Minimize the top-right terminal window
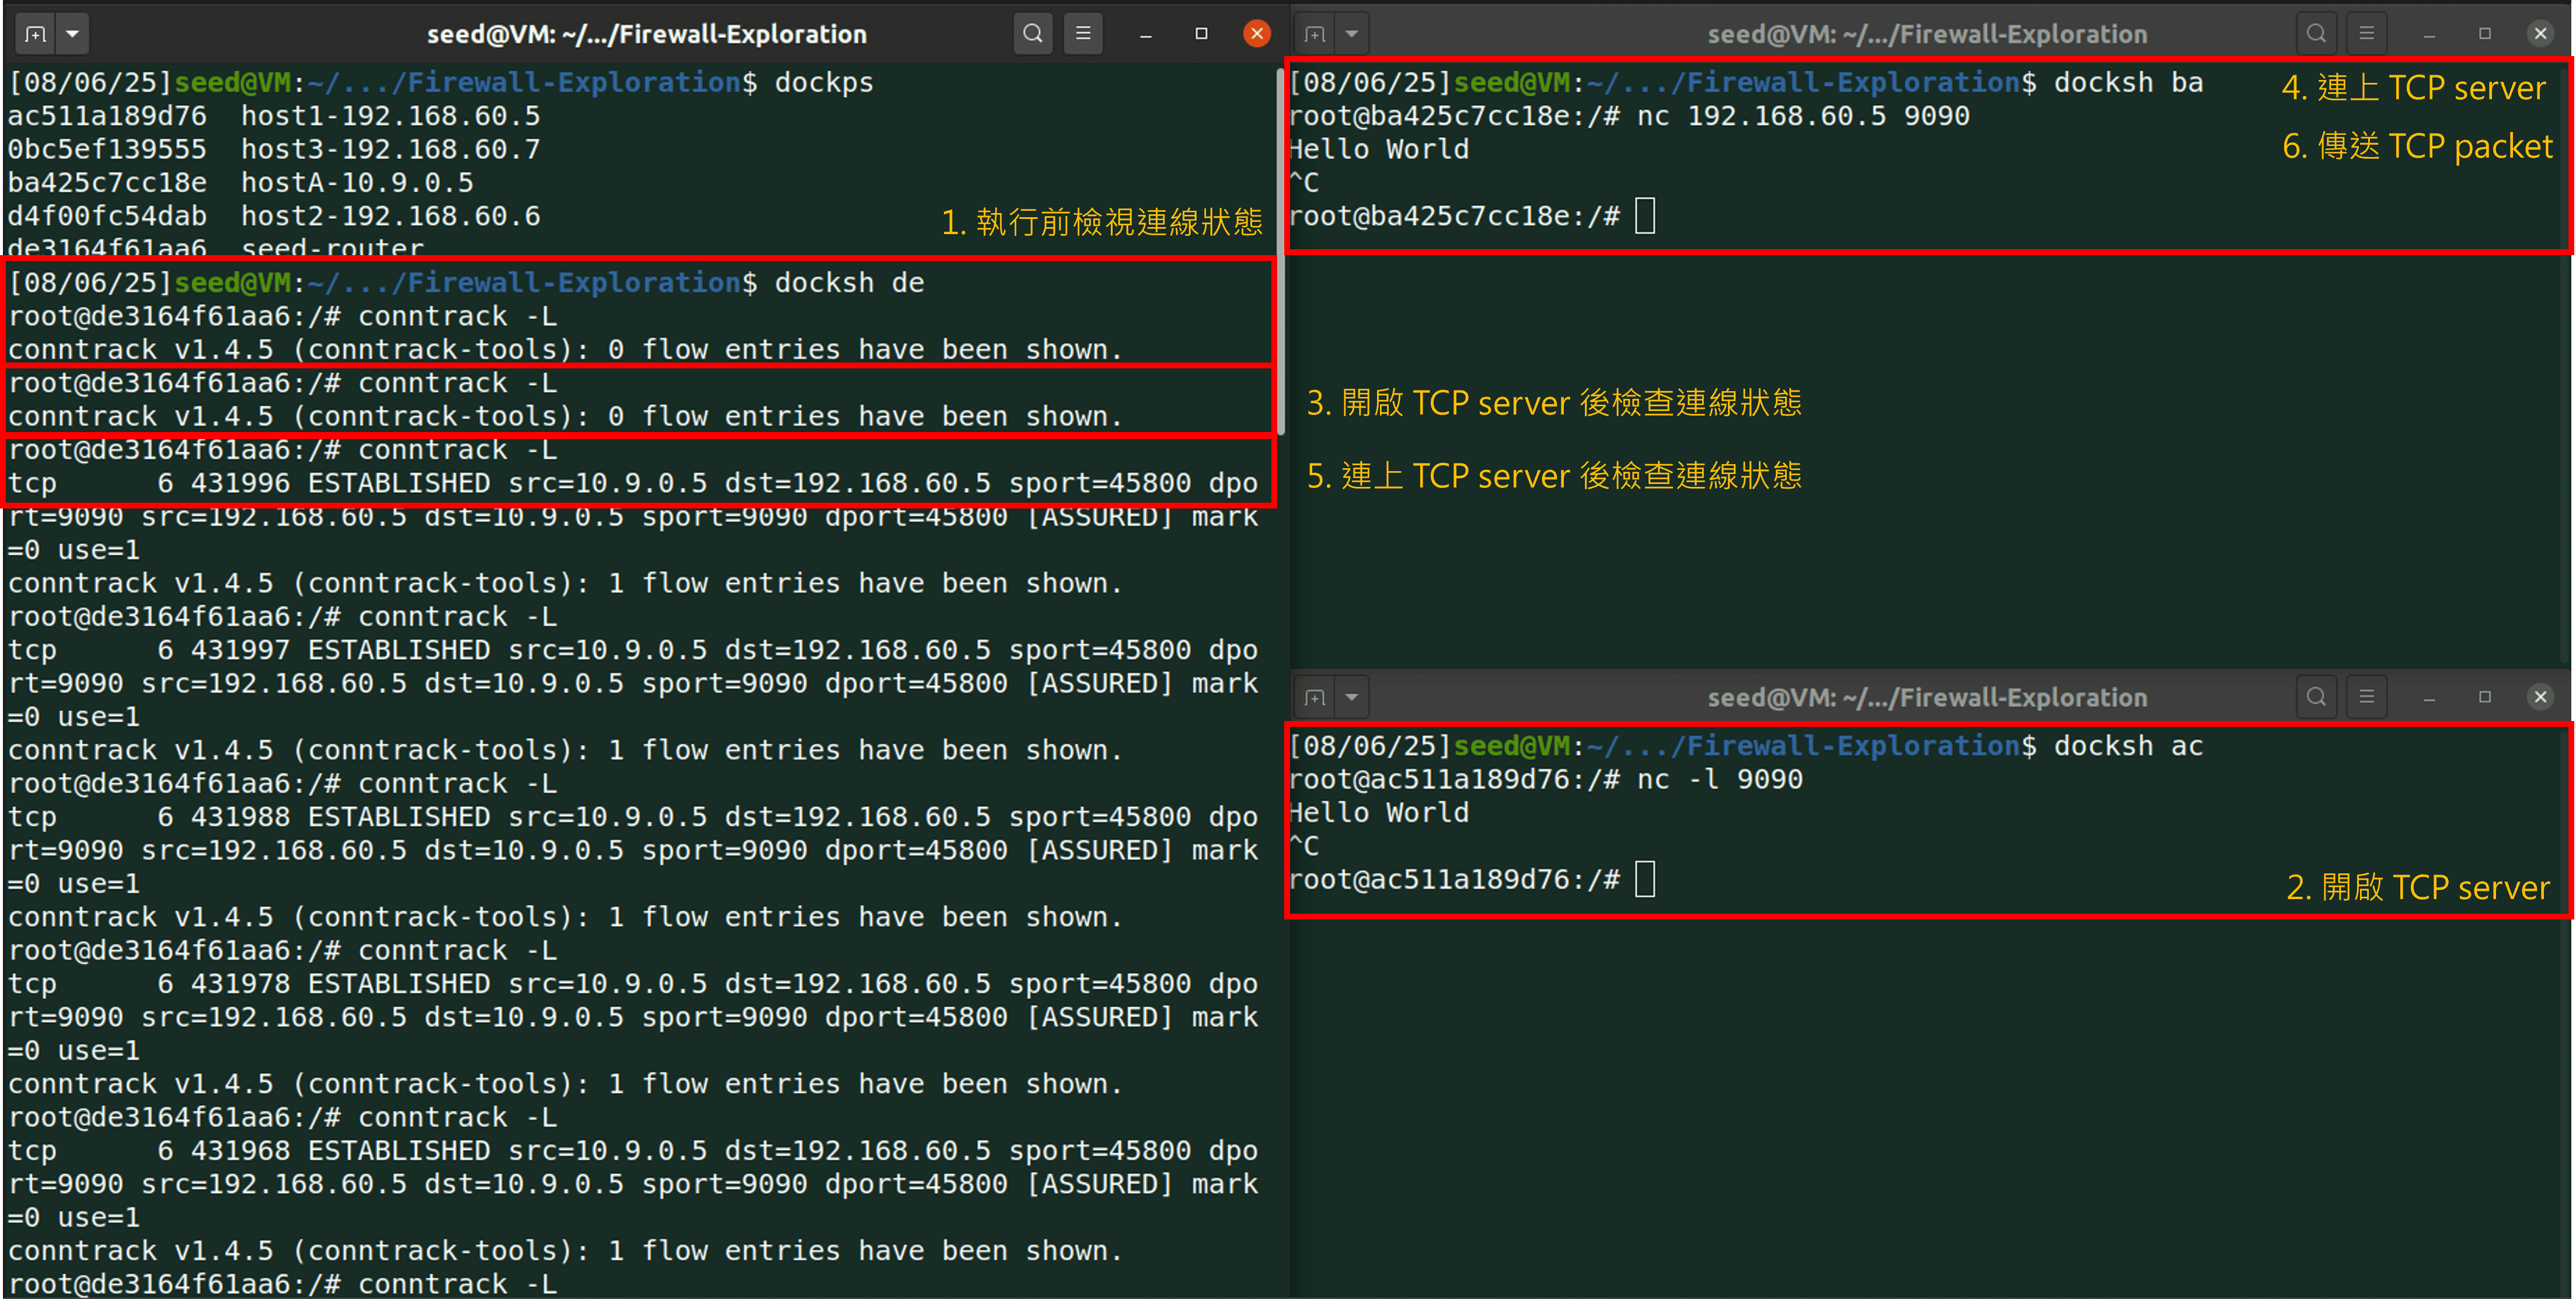 pyautogui.click(x=2429, y=33)
